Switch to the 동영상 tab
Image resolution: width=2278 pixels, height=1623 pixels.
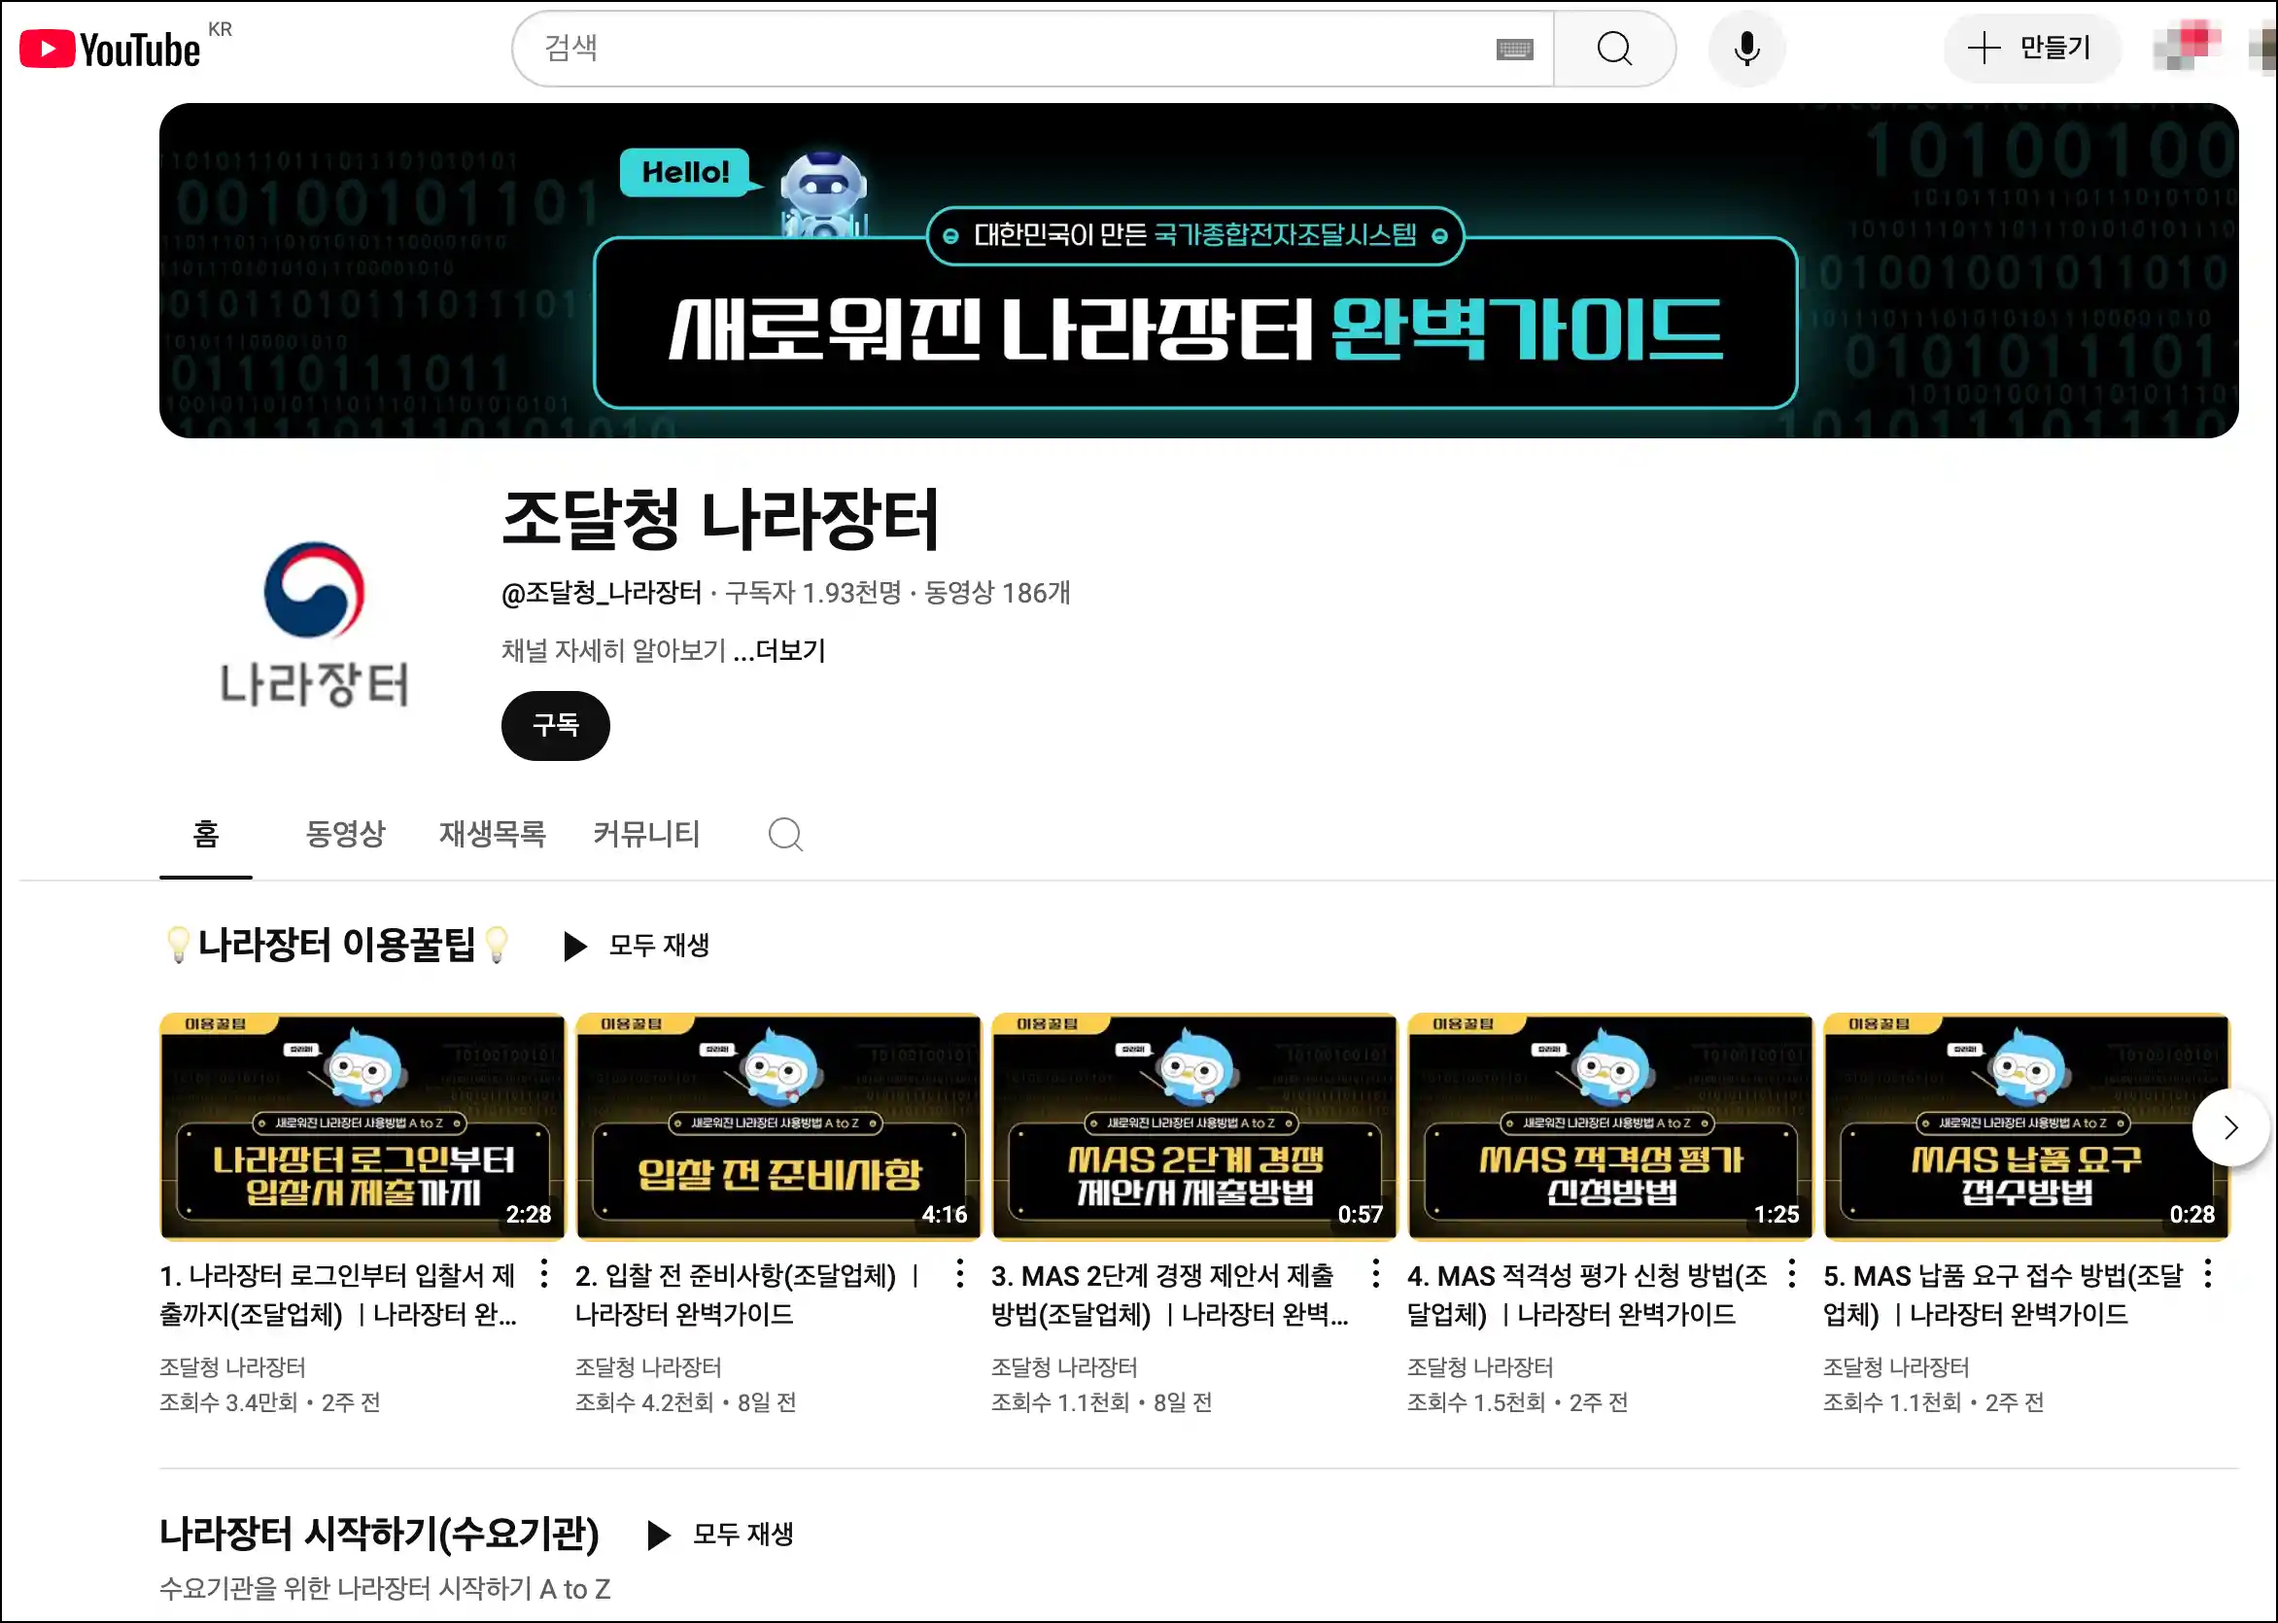pos(345,834)
